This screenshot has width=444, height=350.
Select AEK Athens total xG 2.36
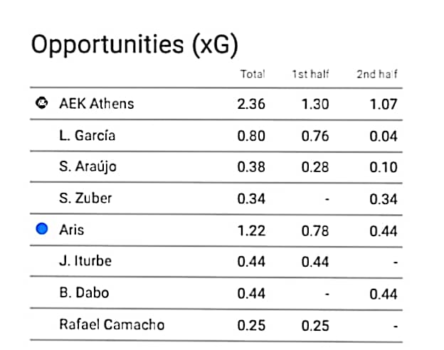point(251,104)
